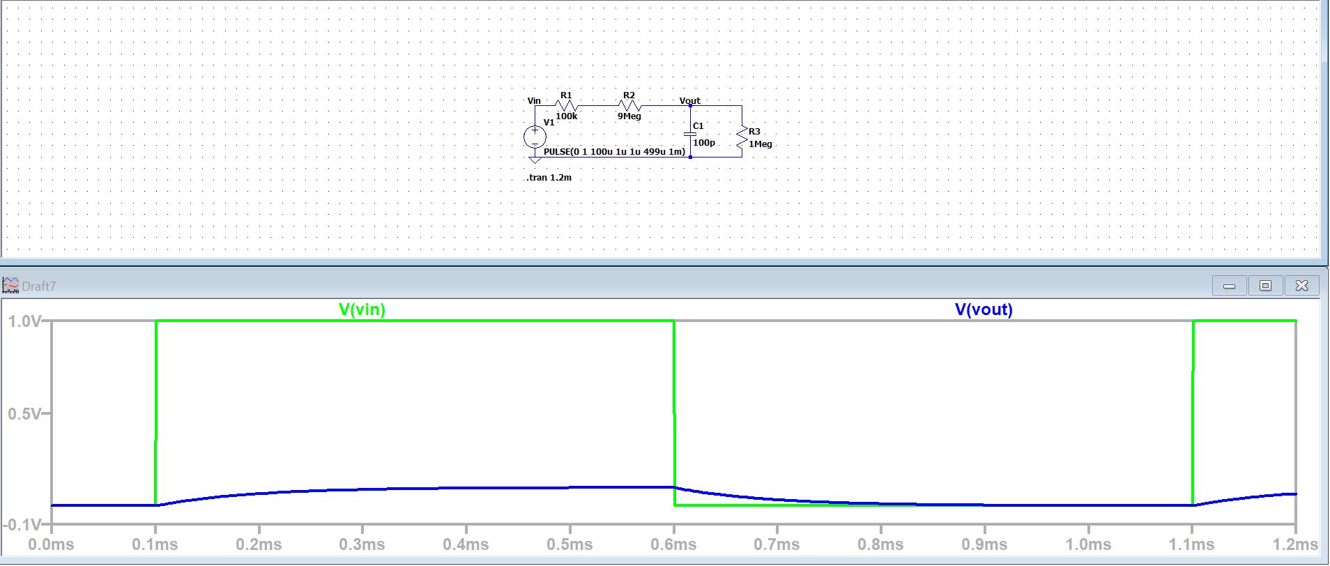Select the R3 resistor symbol
The height and width of the screenshot is (566, 1330).
tap(742, 138)
